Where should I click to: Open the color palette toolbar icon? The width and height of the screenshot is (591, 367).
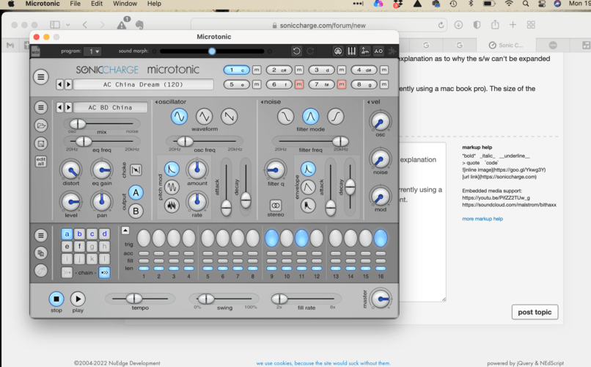pos(338,51)
